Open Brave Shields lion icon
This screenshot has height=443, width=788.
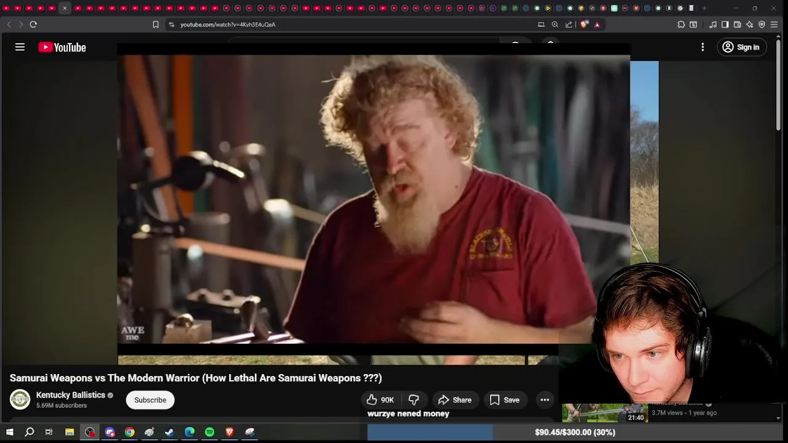584,25
